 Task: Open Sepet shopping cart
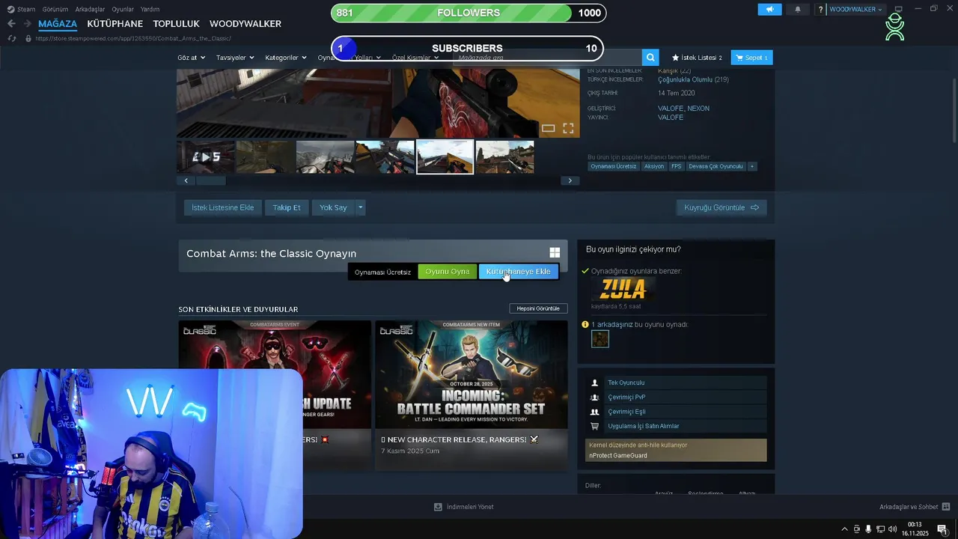click(752, 58)
